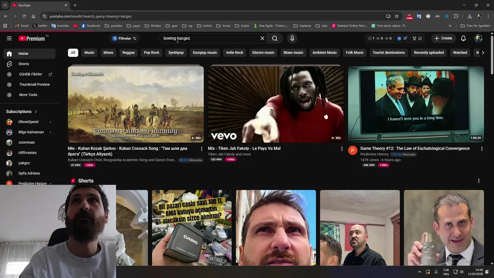The image size is (494, 278).
Task: Open Kuban Cossack Song mix thumbnail
Action: [136, 104]
